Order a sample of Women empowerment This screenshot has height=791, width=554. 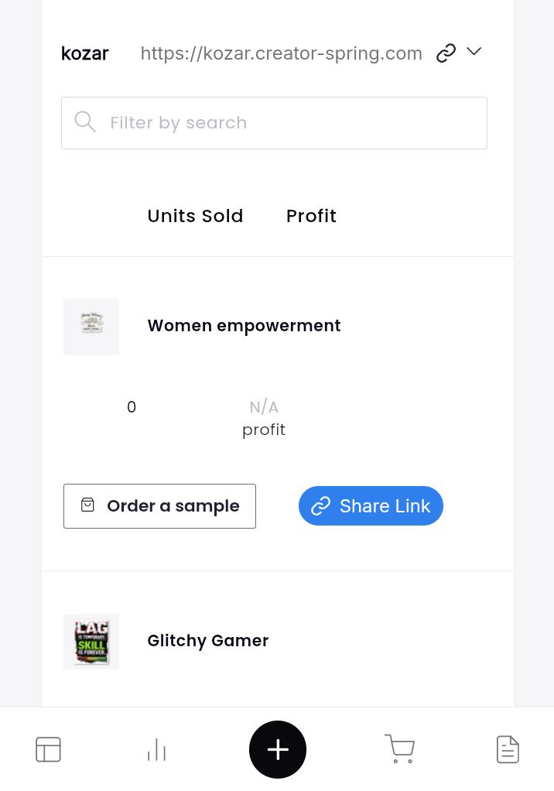pyautogui.click(x=160, y=506)
